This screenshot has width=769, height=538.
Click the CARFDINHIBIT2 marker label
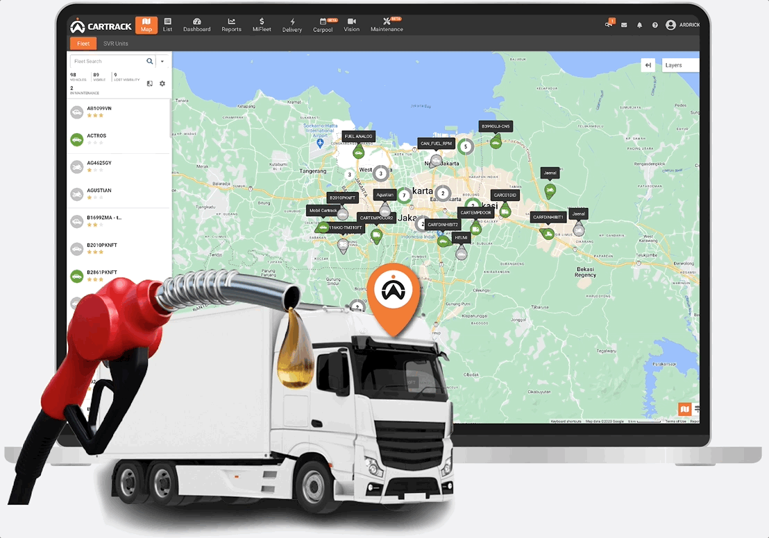(x=442, y=225)
